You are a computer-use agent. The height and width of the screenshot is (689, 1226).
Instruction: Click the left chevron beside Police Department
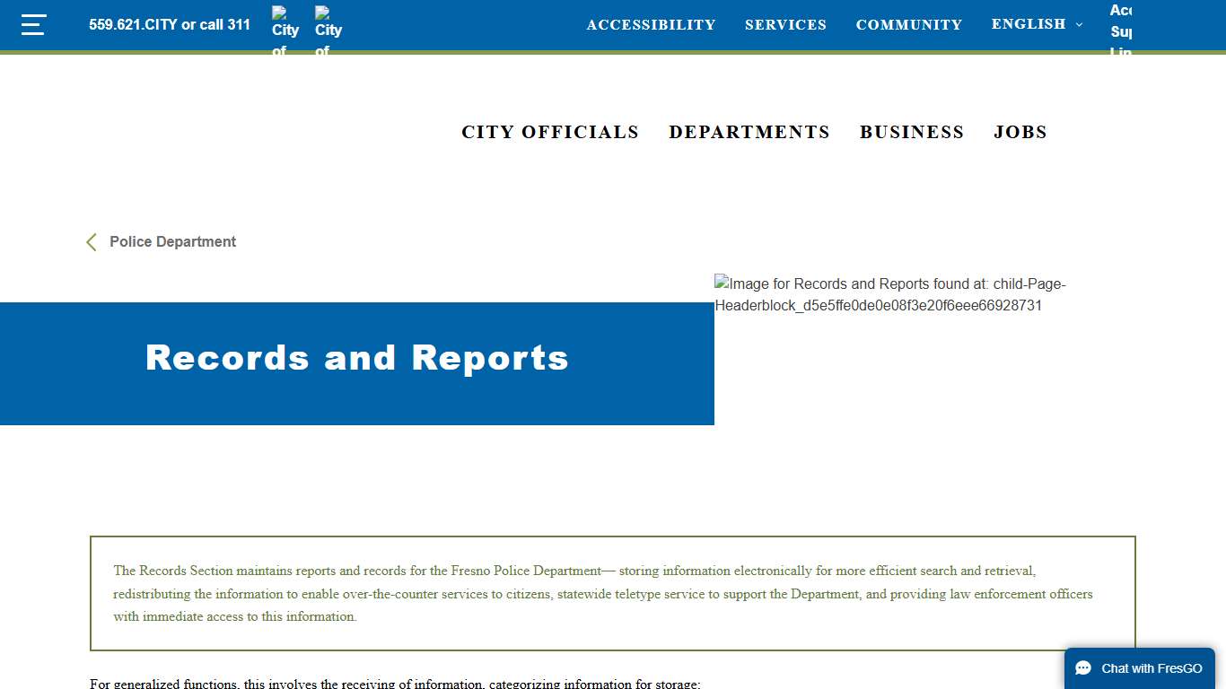(x=91, y=241)
